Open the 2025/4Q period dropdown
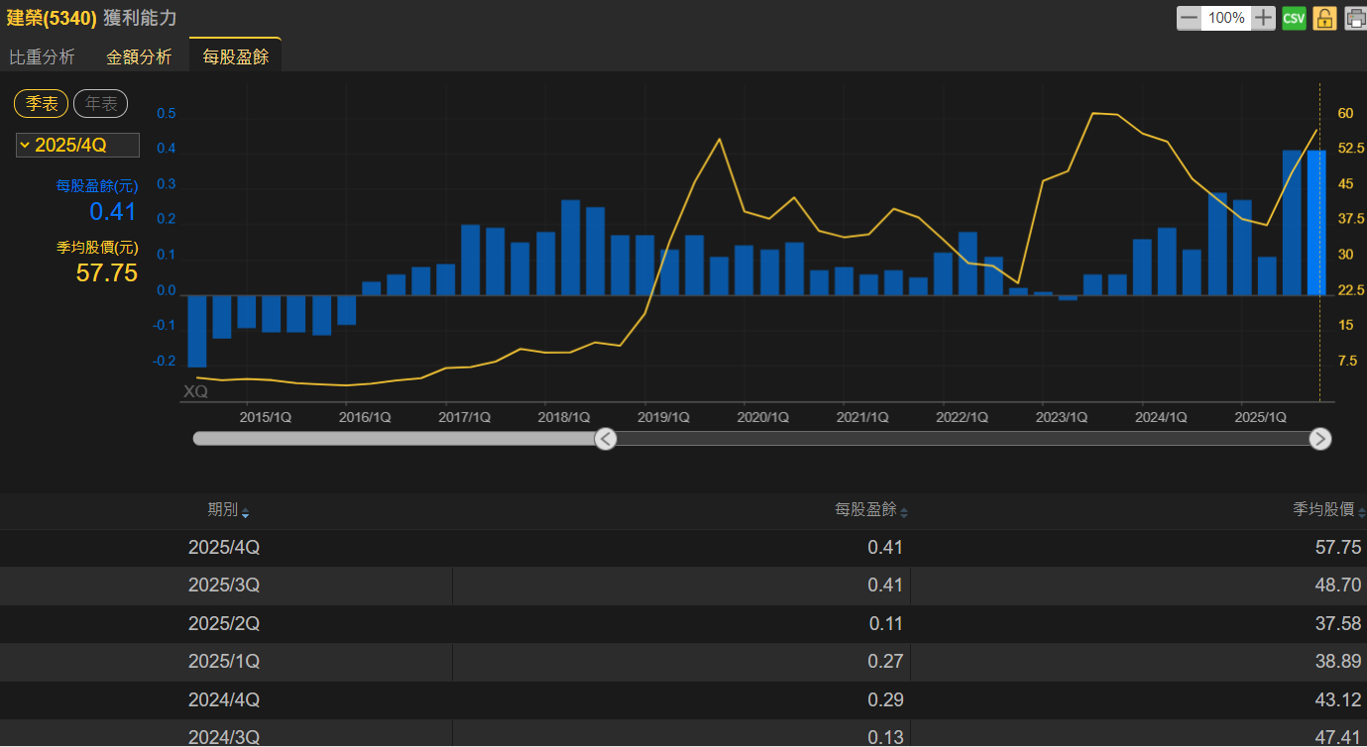 tap(77, 146)
